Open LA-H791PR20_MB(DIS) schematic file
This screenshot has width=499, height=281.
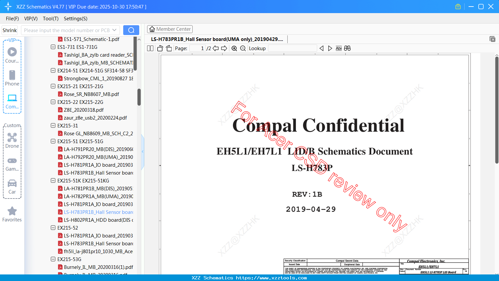[96, 149]
